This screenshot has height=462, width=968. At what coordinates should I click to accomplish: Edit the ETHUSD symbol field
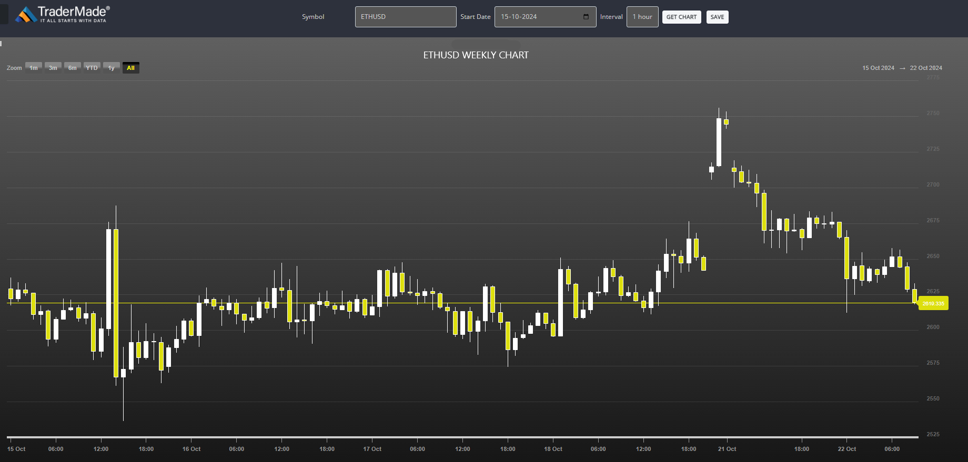coord(406,17)
